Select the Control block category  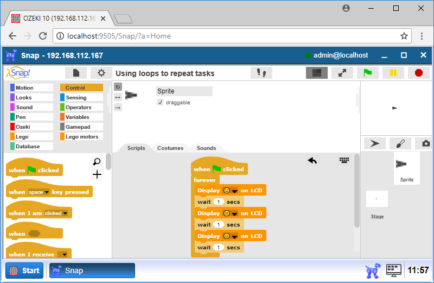(x=82, y=87)
